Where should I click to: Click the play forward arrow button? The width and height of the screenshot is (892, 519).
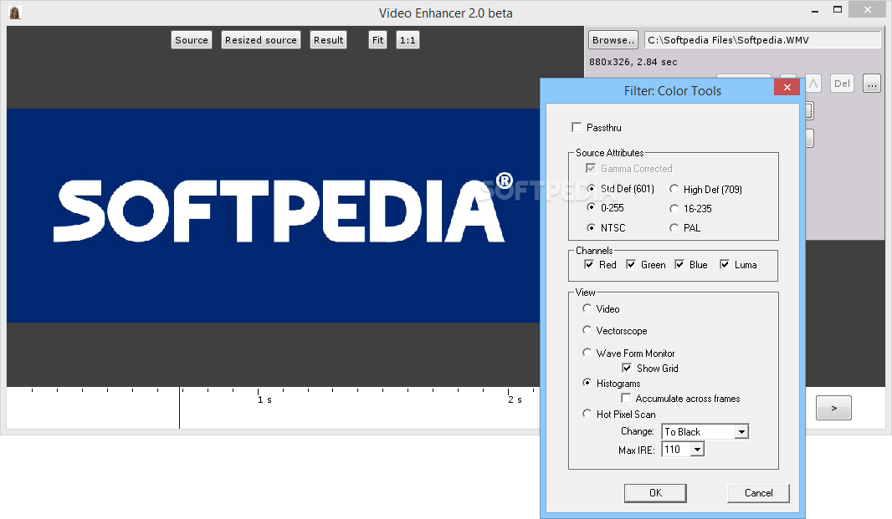pos(833,408)
